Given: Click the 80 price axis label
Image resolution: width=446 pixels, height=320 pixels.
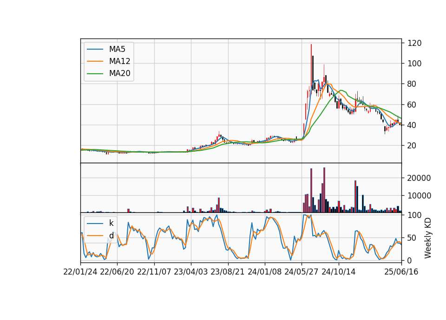Looking at the screenshot, I should tap(412, 84).
